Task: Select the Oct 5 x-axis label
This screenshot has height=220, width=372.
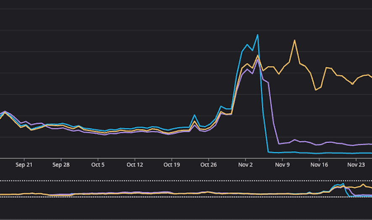Action: 98,165
